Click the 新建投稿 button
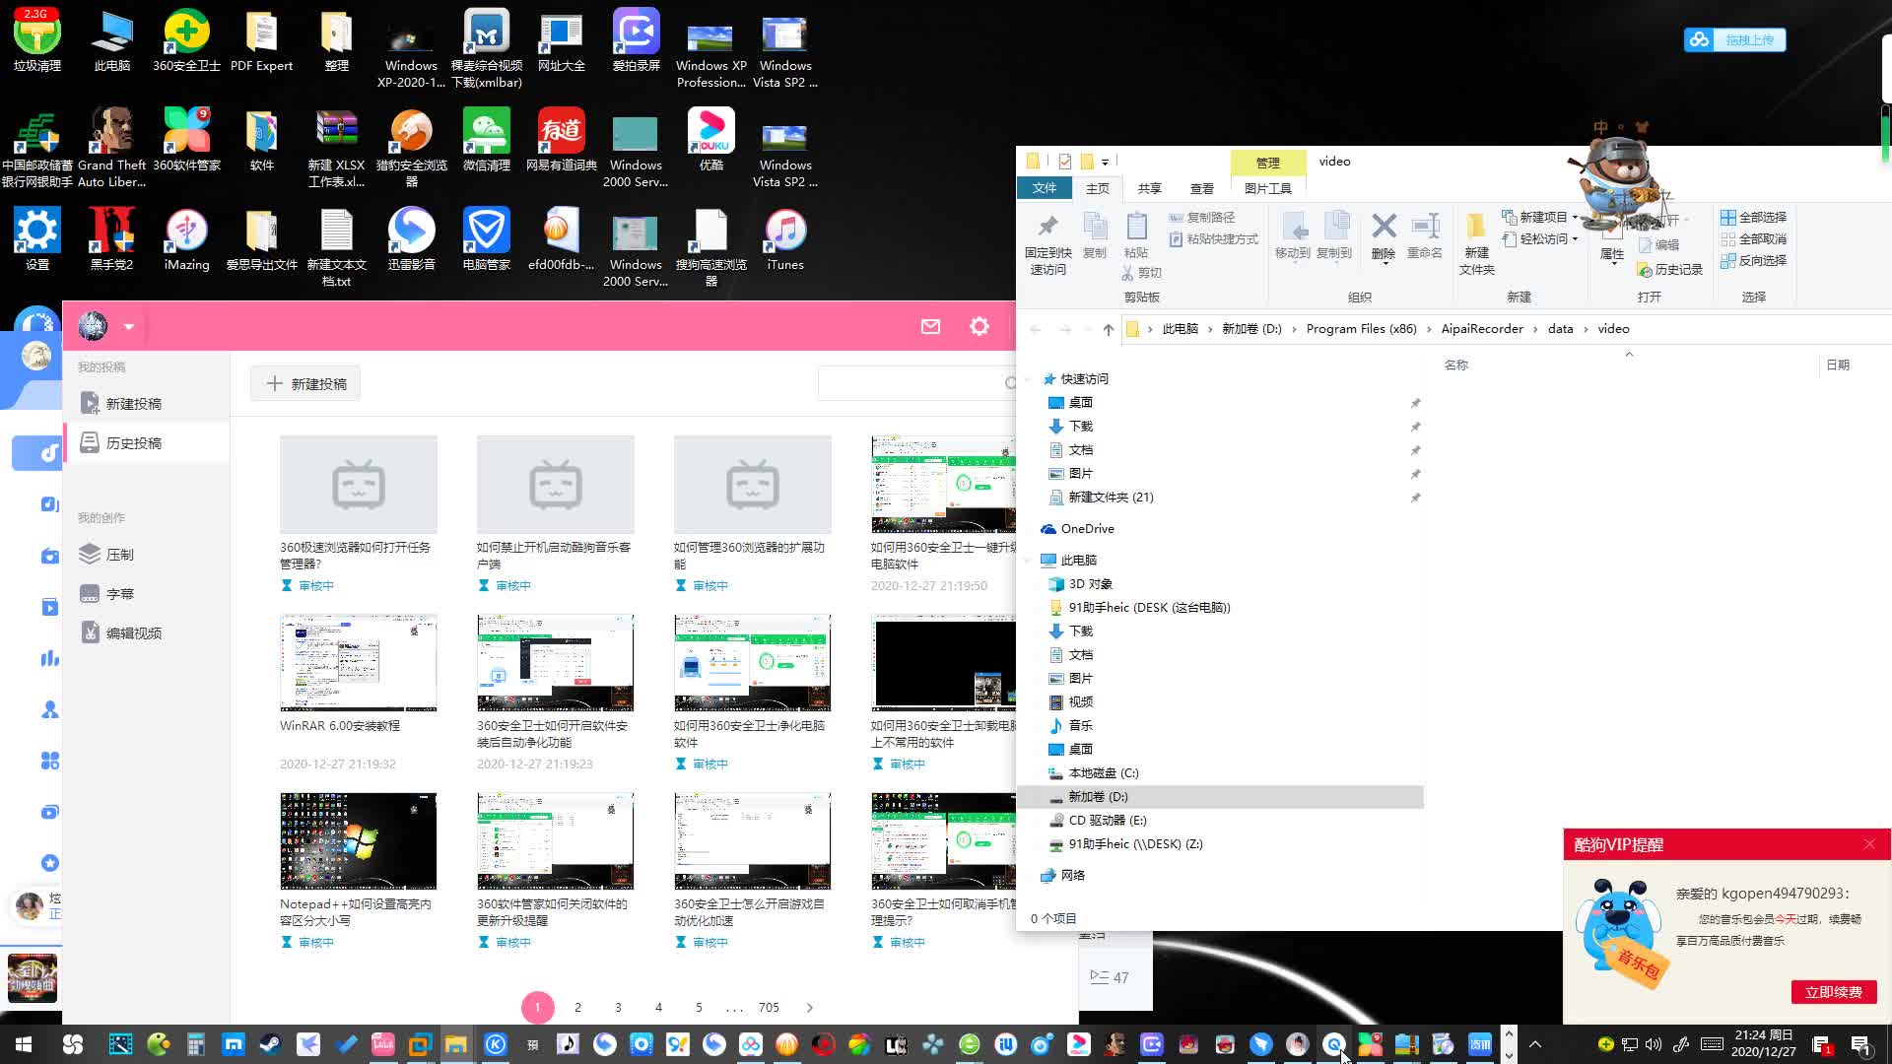Image resolution: width=1892 pixels, height=1064 pixels. coord(305,383)
